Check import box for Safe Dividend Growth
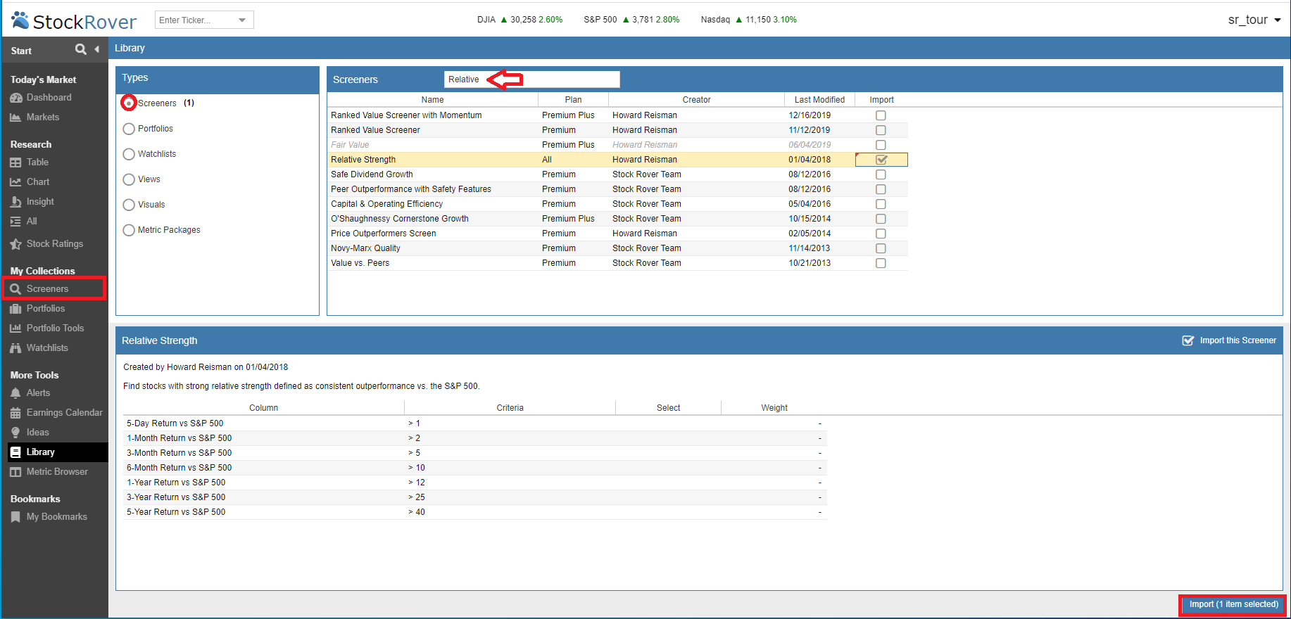The width and height of the screenshot is (1291, 619). tap(881, 174)
